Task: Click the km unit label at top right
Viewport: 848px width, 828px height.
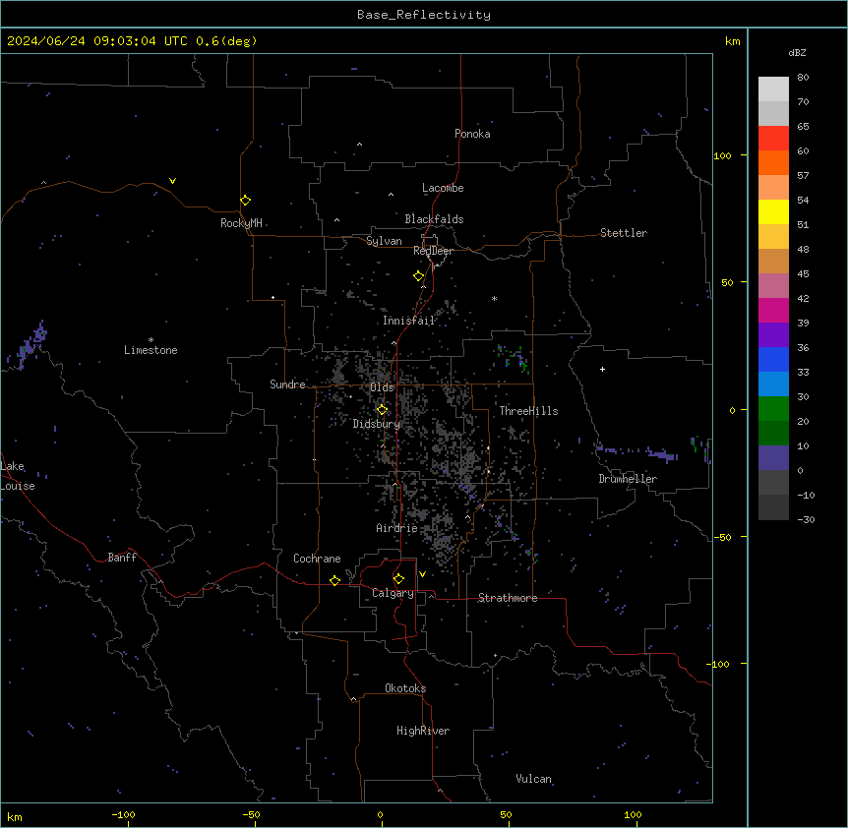Action: [733, 41]
